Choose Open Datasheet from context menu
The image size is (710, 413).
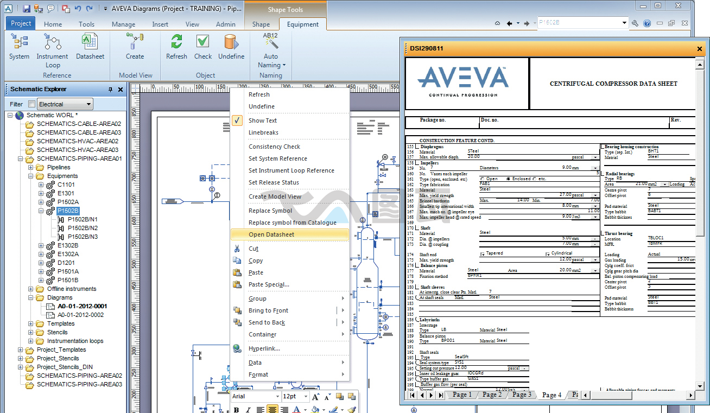tap(290, 234)
